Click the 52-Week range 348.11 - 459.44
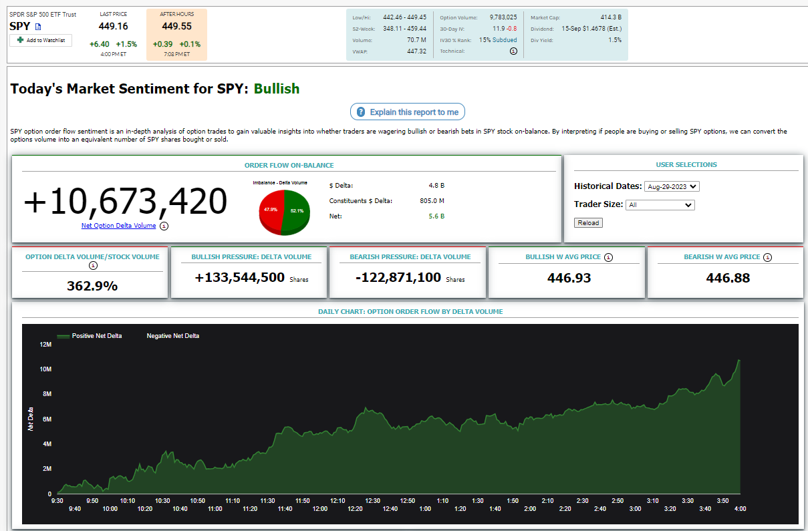Image resolution: width=808 pixels, height=531 pixels. click(404, 29)
